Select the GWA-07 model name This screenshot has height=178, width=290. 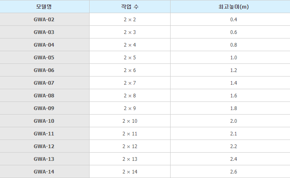coord(44,83)
